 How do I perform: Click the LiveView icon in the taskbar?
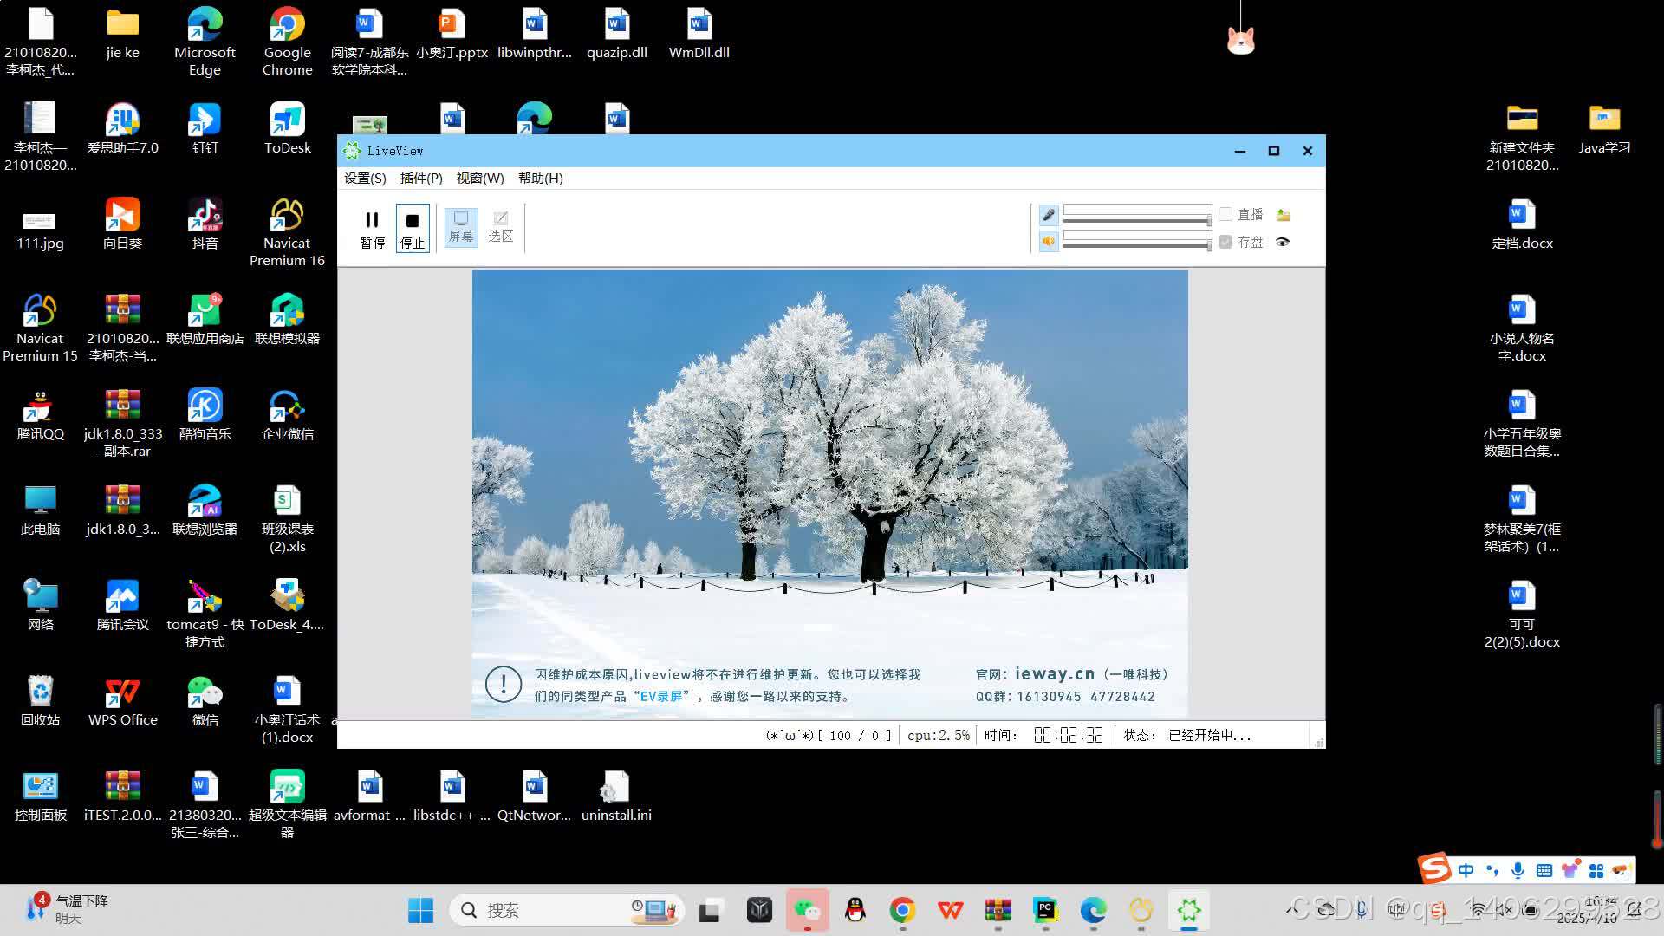1188,910
